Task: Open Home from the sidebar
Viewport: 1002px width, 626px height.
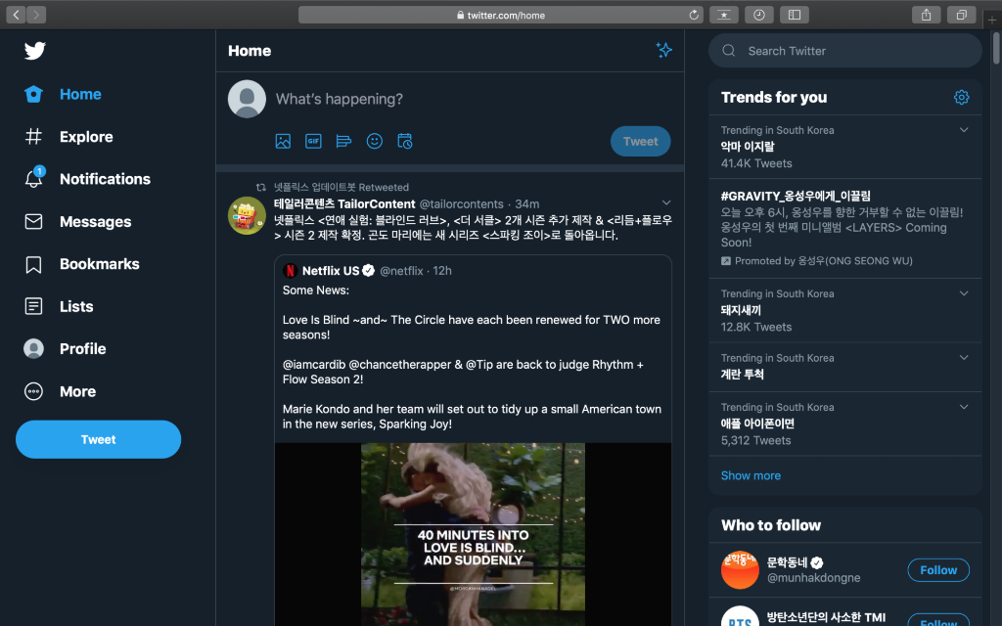Action: tap(63, 94)
